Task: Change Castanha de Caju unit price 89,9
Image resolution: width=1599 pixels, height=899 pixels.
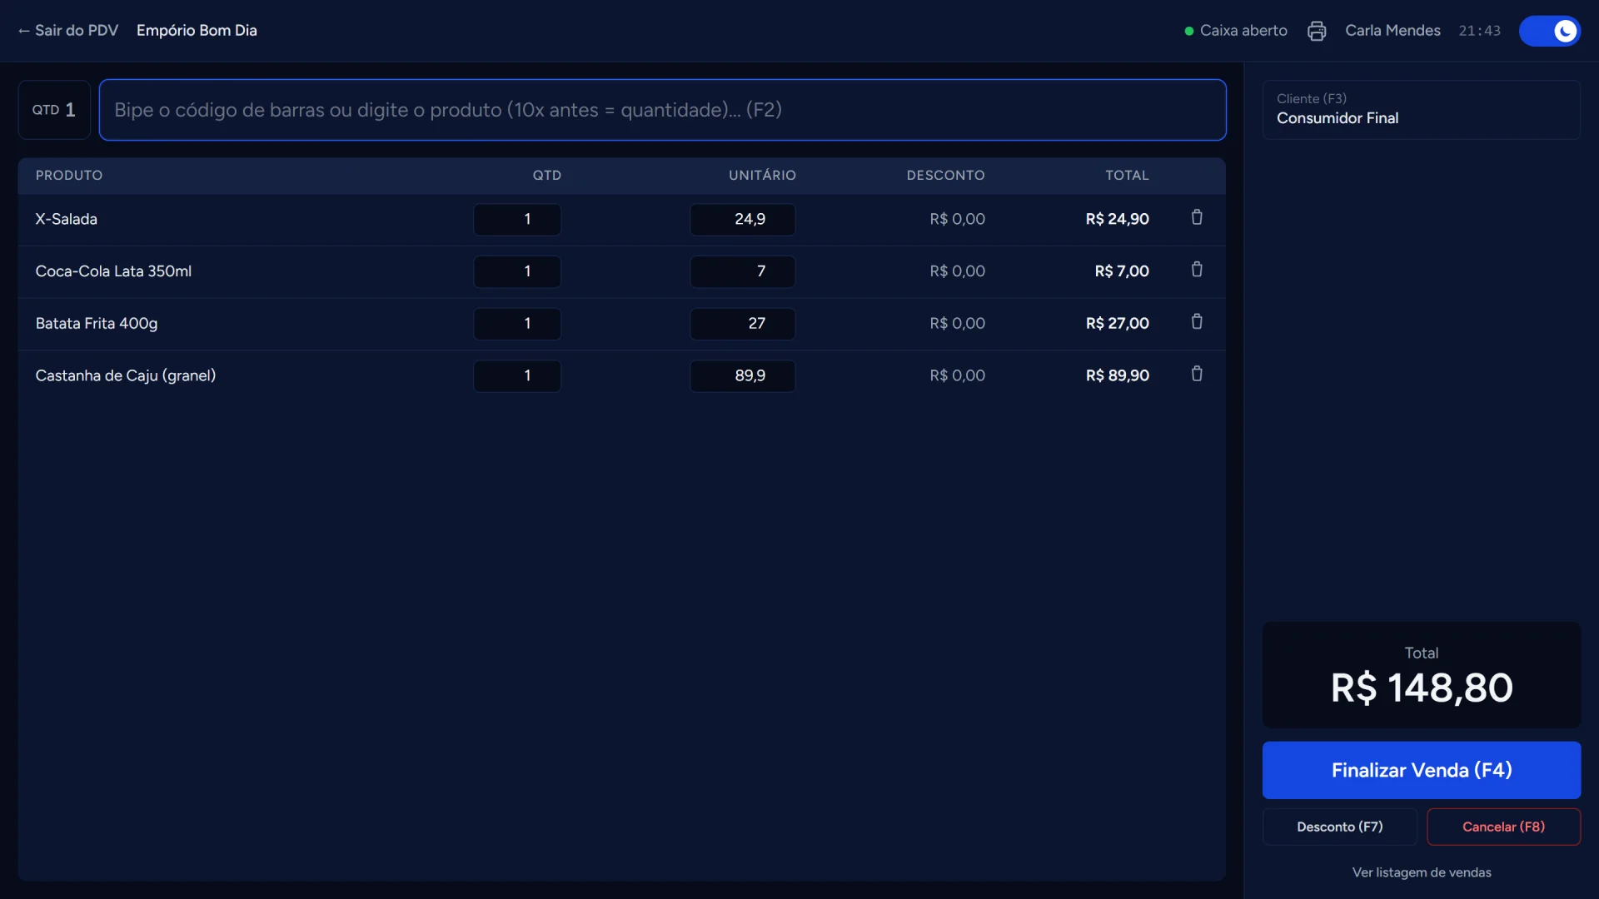Action: pyautogui.click(x=743, y=375)
